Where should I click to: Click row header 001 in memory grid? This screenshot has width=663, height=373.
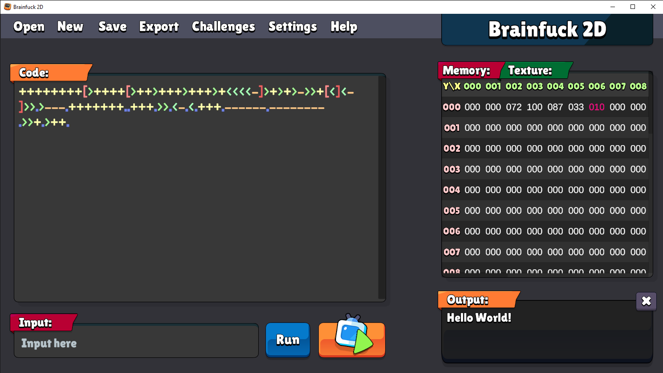point(451,128)
